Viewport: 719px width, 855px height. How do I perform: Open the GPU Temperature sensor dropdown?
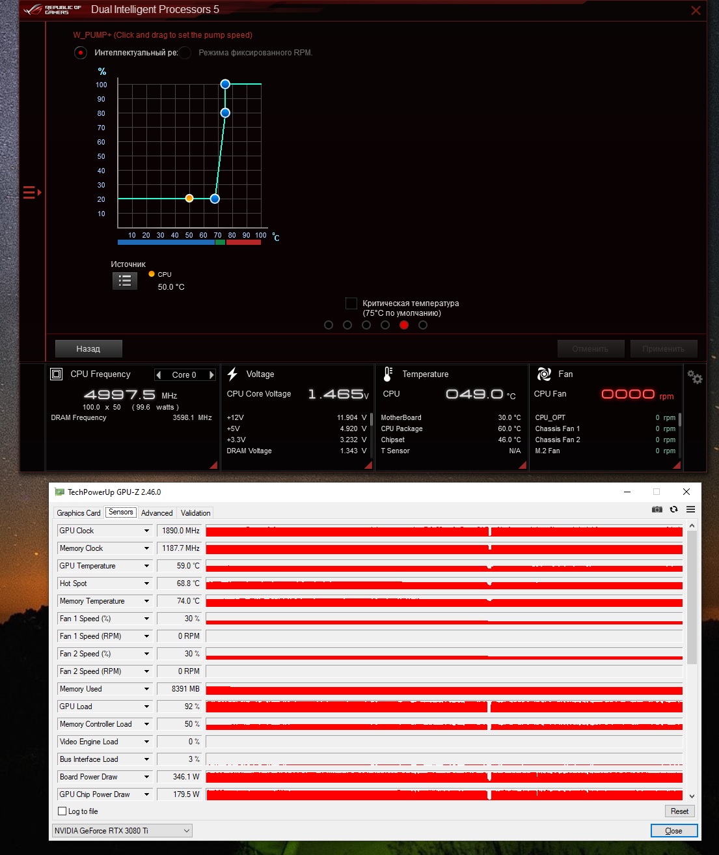coord(146,566)
